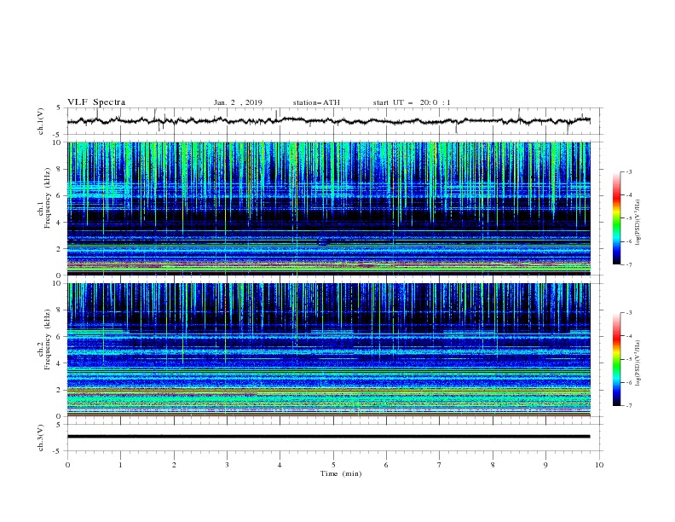Click the "-3" label on ch.1 color bar
Image resolution: width=675 pixels, height=522 pixels.
[628, 171]
